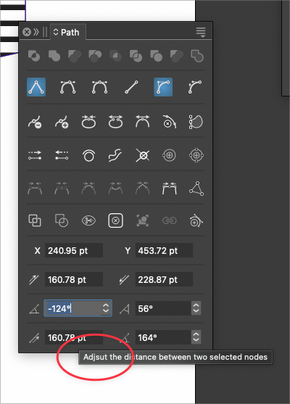The height and width of the screenshot is (404, 290).
Task: Click the stepper arrows beside 164° field
Action: click(196, 337)
